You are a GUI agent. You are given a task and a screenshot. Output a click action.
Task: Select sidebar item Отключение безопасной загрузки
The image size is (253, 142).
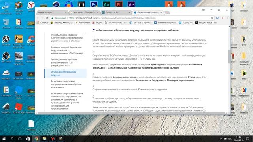[66, 73]
